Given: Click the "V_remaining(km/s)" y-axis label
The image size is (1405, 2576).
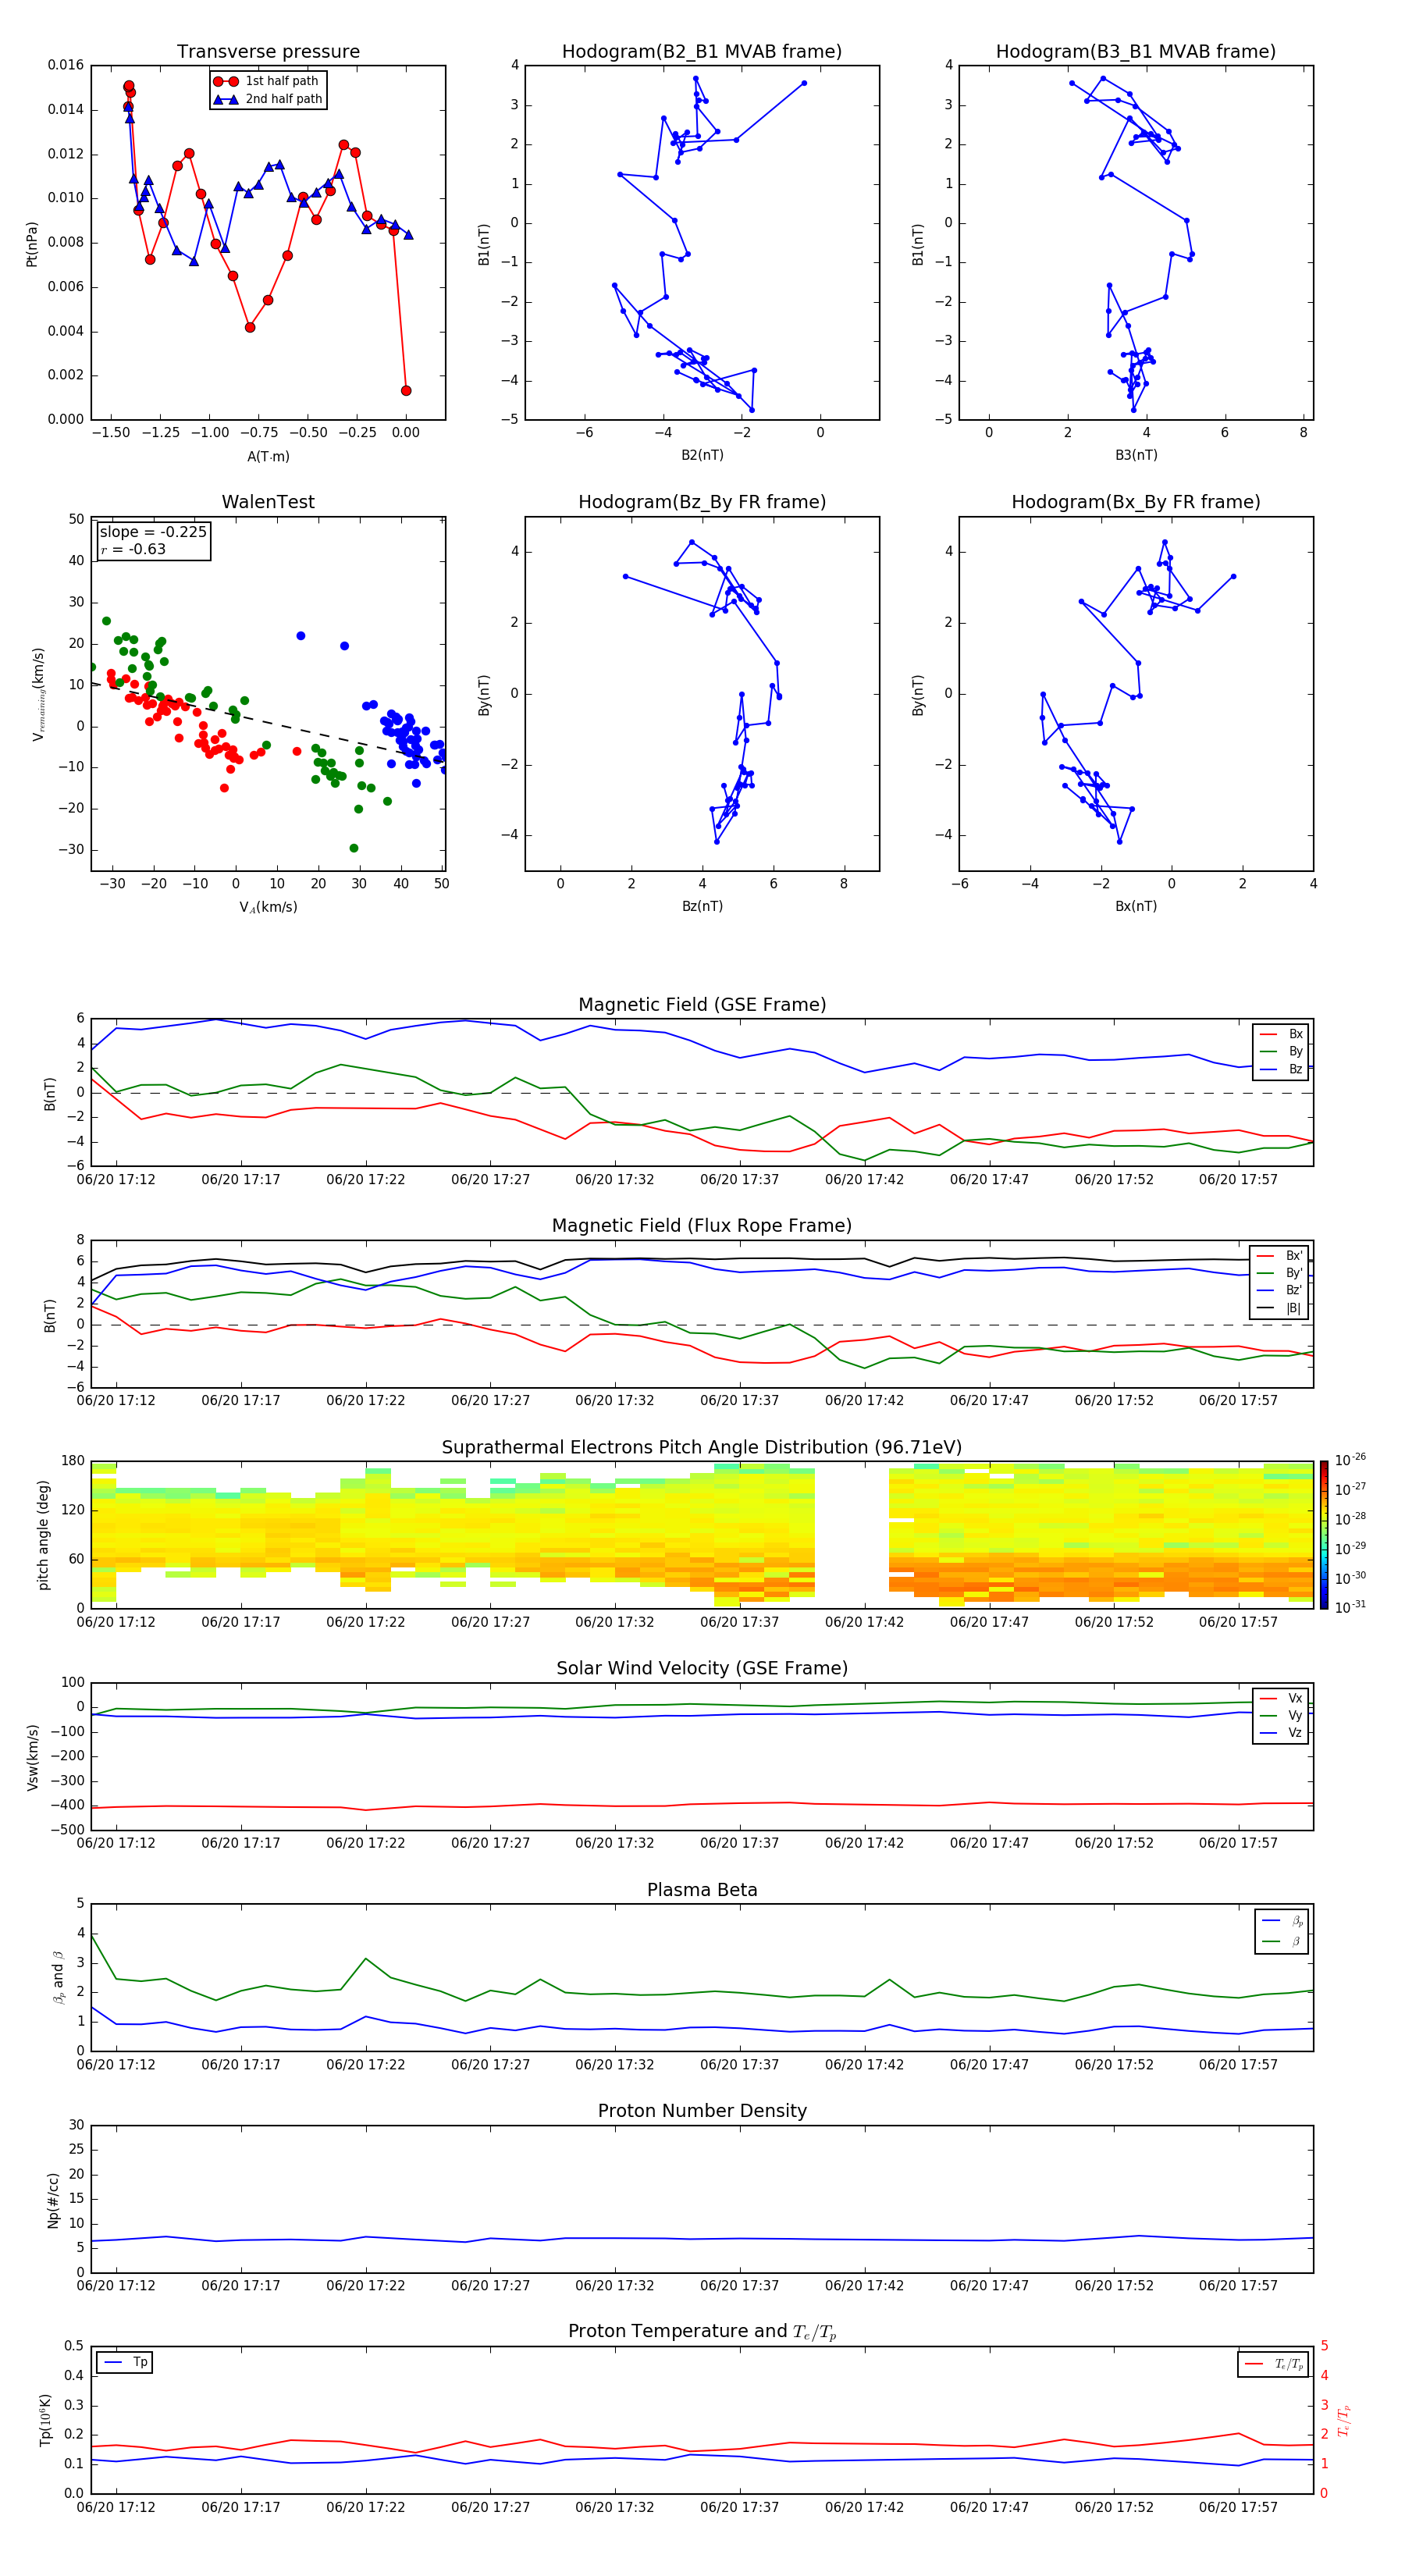Looking at the screenshot, I should point(38,694).
